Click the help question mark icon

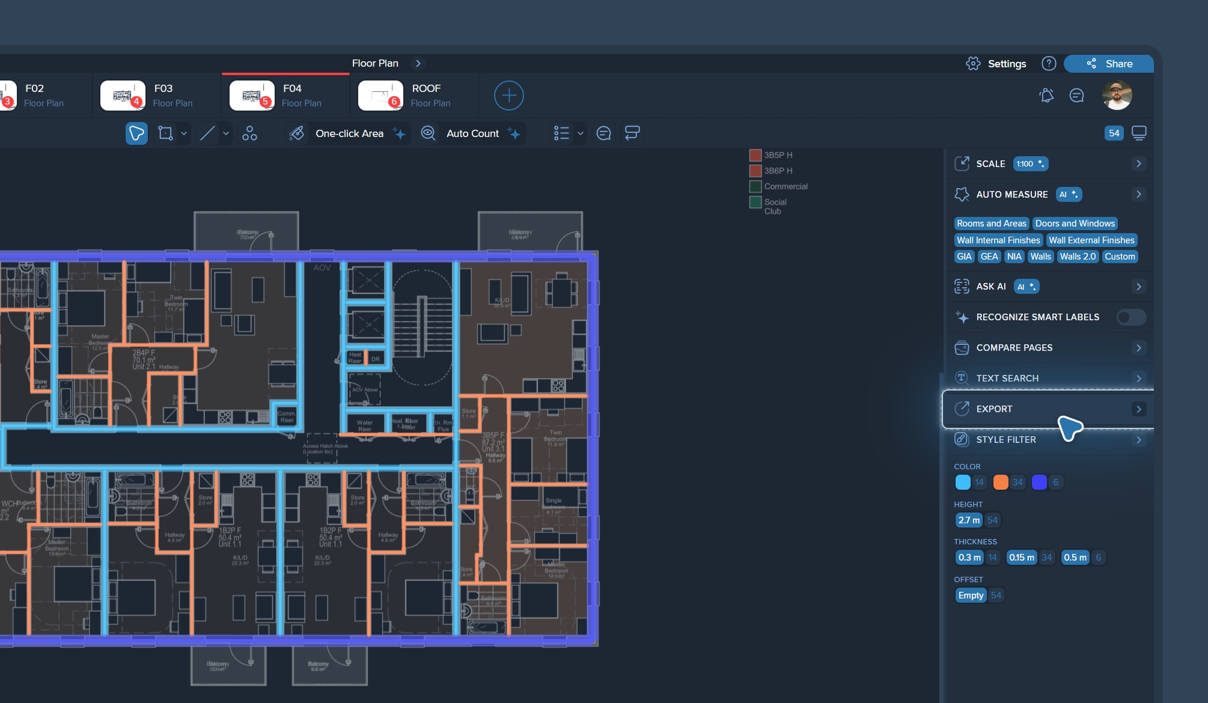pos(1049,64)
